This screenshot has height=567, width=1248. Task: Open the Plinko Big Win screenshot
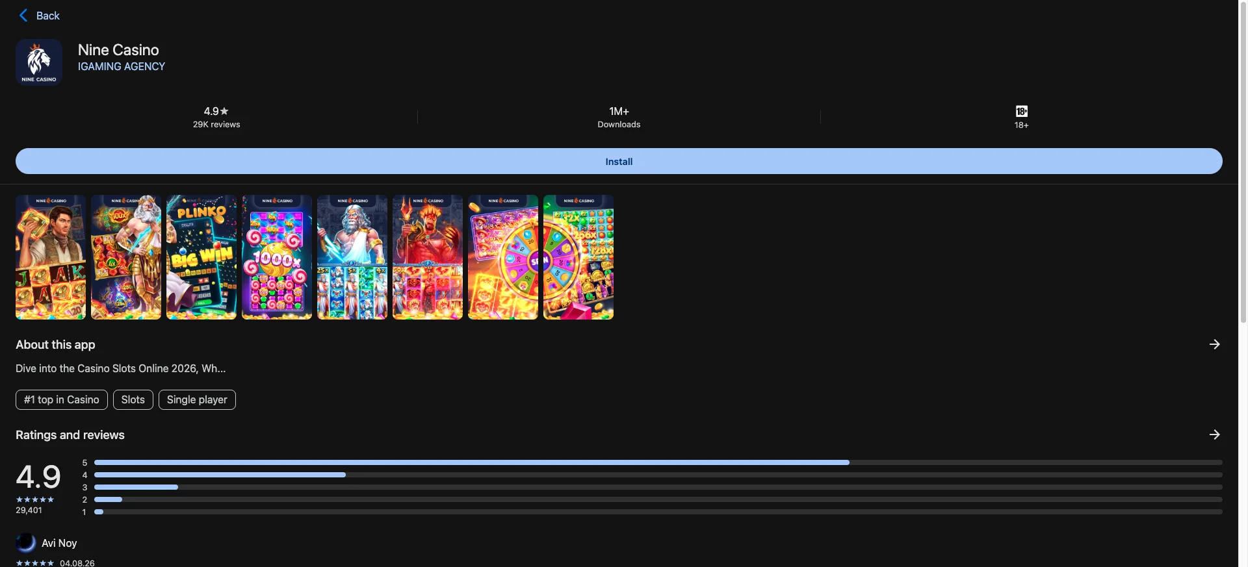coord(201,257)
